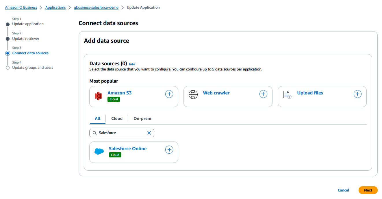This screenshot has height=199, width=382.
Task: Open the Info link beside Data sources
Action: click(x=132, y=64)
